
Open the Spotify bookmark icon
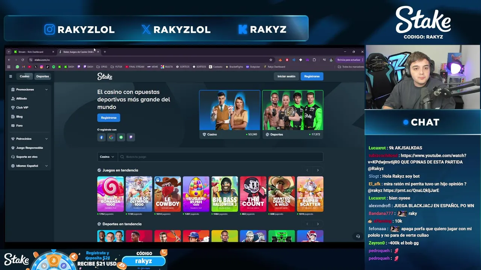pos(53,67)
